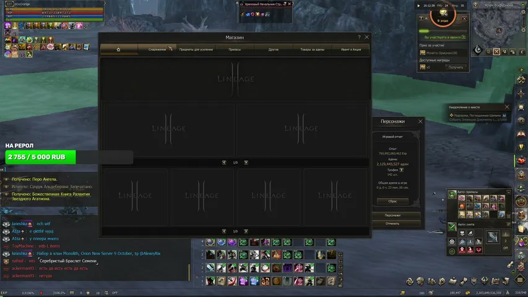Collapse the Авто: припасы panel

point(508,192)
